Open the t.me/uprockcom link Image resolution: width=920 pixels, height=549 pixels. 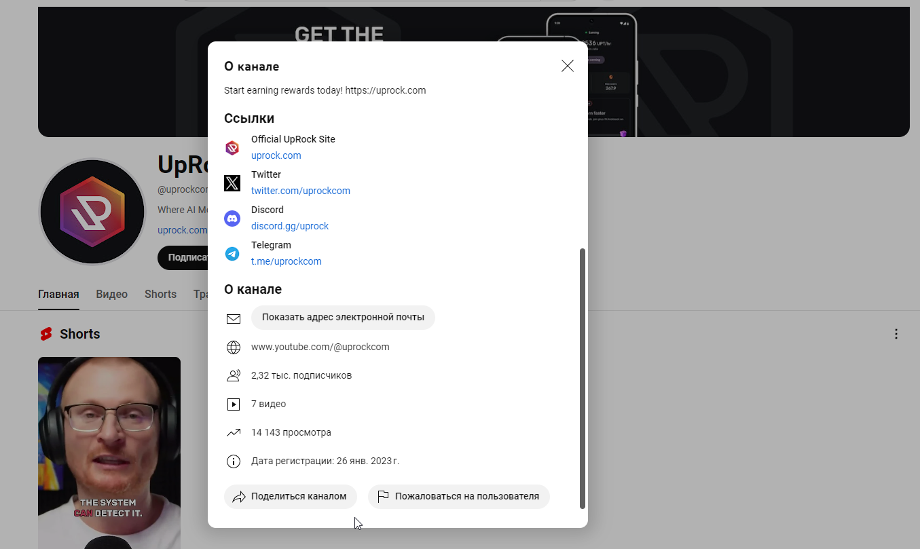click(287, 261)
